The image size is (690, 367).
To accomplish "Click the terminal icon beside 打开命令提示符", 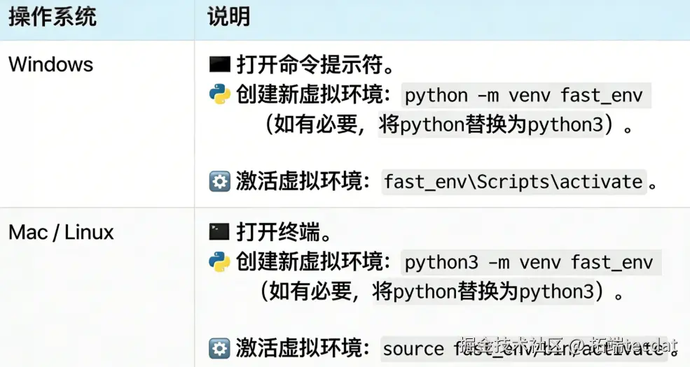I will [x=220, y=66].
